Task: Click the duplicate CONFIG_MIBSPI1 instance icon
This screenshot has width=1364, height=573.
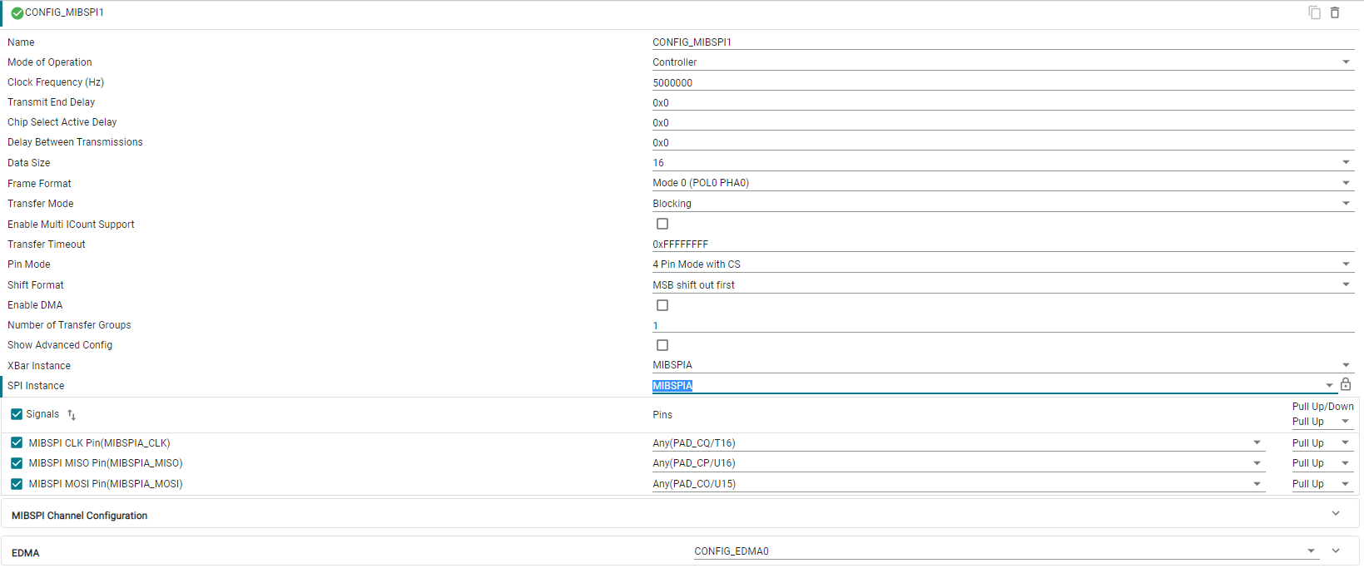Action: [x=1314, y=12]
